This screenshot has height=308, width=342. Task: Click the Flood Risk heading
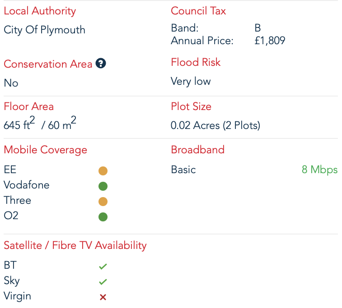(x=196, y=62)
